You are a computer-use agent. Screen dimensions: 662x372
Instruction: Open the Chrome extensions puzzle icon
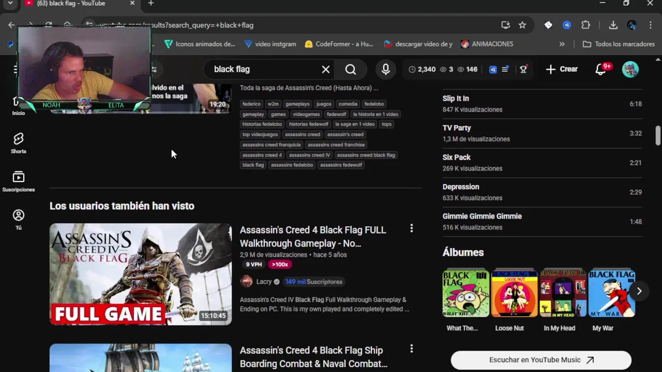585,25
